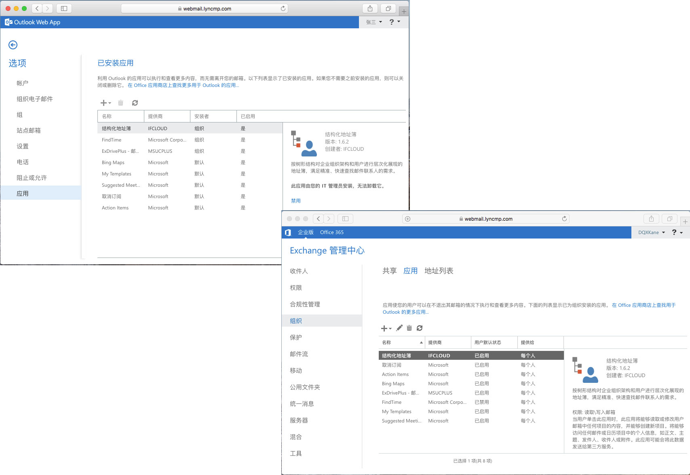690x475 pixels.
Task: Click the Outlook Web App logo icon
Action: (8, 22)
